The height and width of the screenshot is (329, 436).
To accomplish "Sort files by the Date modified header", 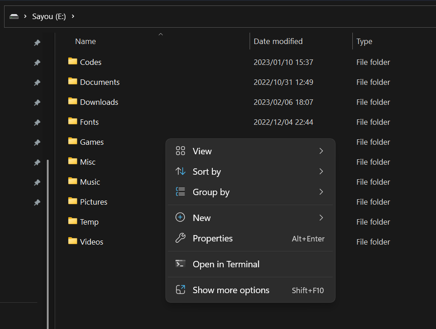I will pos(278,41).
